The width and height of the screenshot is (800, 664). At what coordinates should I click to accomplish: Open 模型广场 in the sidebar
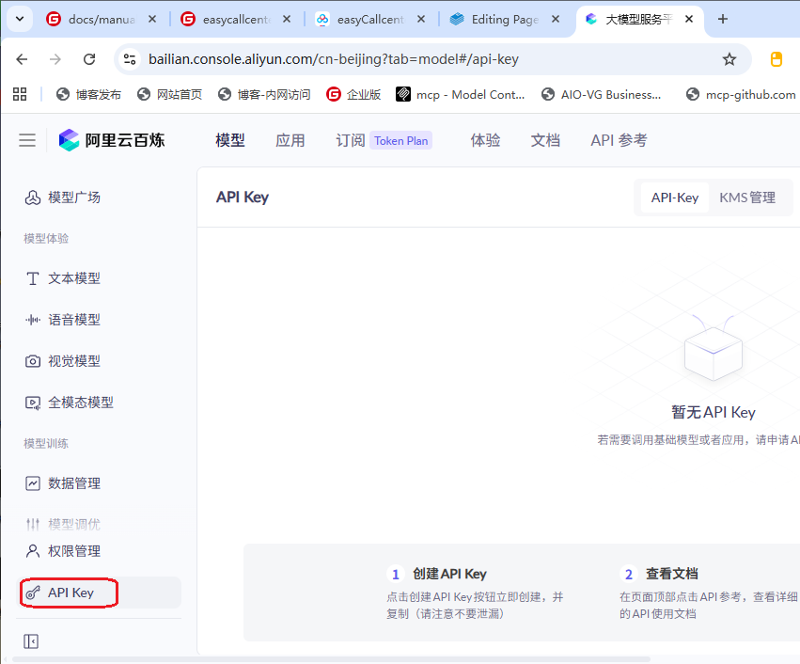pos(99,198)
